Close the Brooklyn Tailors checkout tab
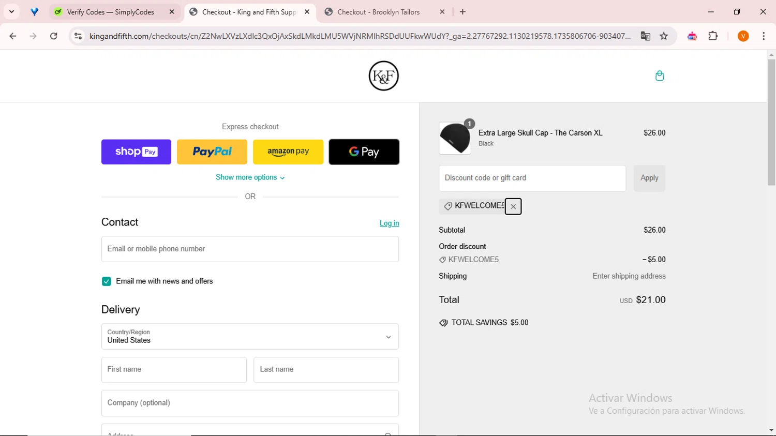 click(442, 12)
